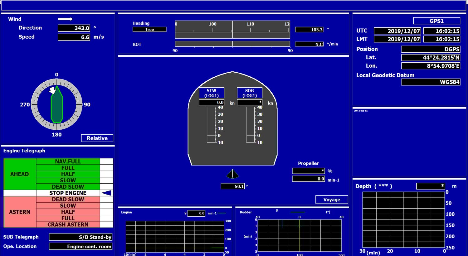468x256 pixels.
Task: Click the Engine cont. room location button
Action: (80, 246)
